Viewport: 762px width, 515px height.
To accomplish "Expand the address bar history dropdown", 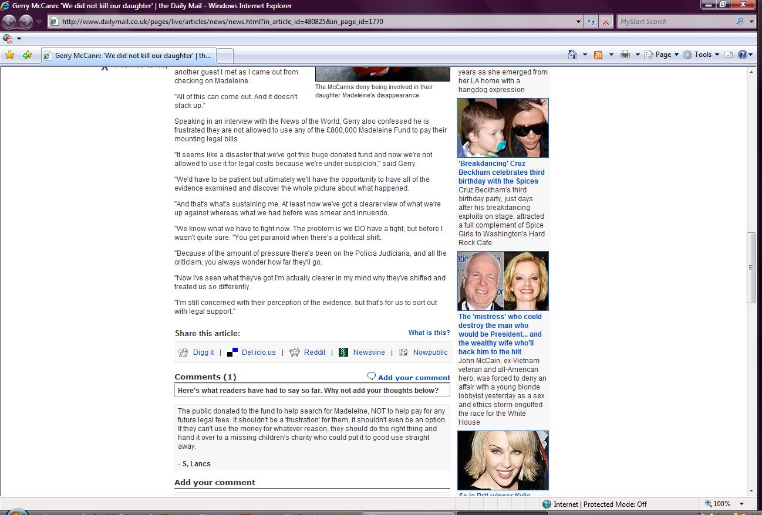I will pos(579,22).
